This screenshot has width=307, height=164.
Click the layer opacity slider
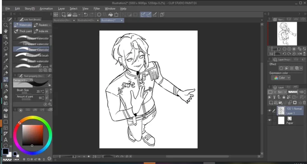(x=293, y=92)
